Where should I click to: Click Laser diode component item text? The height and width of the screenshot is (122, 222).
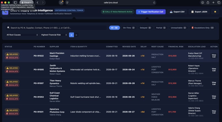85,112
